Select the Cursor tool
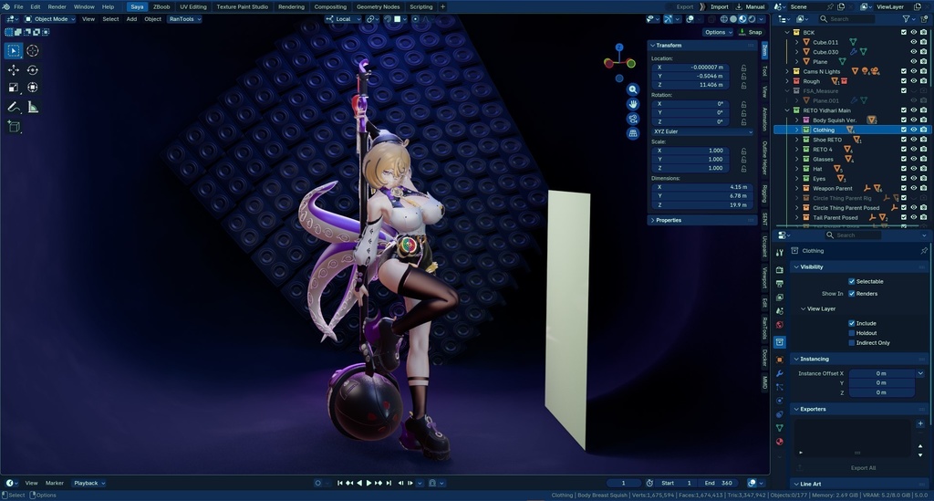The width and height of the screenshot is (934, 501). pyautogui.click(x=33, y=51)
